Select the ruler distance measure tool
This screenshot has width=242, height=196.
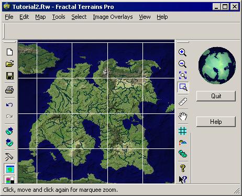[183, 101]
